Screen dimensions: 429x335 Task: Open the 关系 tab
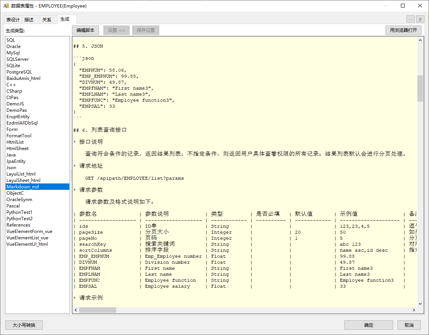[x=47, y=20]
